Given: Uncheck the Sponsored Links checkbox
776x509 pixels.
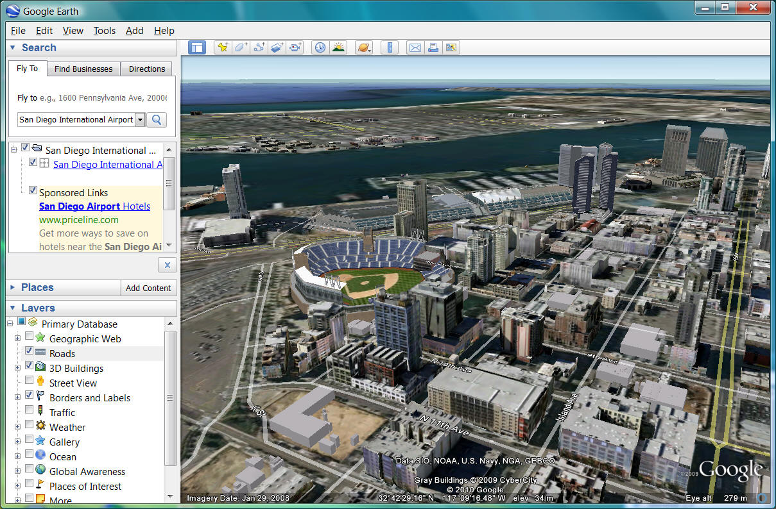Looking at the screenshot, I should coord(33,191).
